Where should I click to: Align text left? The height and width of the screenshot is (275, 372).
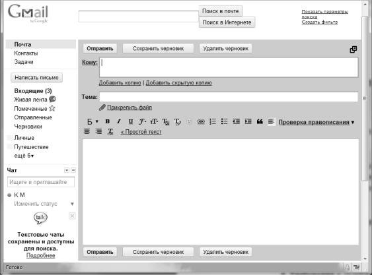tap(271, 121)
